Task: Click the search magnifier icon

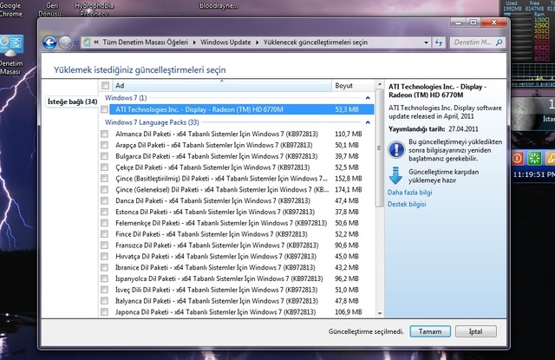Action: 499,43
